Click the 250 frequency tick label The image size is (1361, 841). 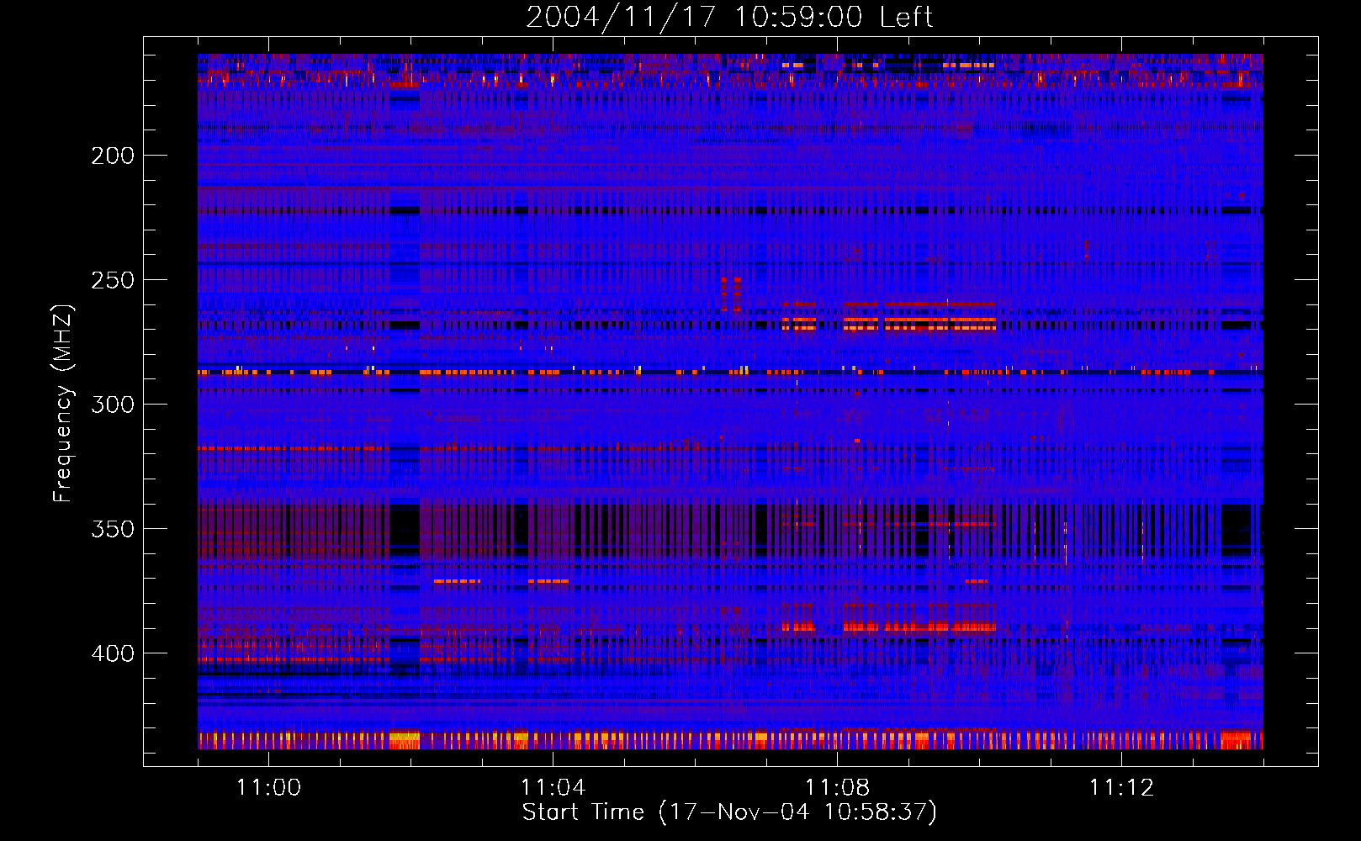113,280
